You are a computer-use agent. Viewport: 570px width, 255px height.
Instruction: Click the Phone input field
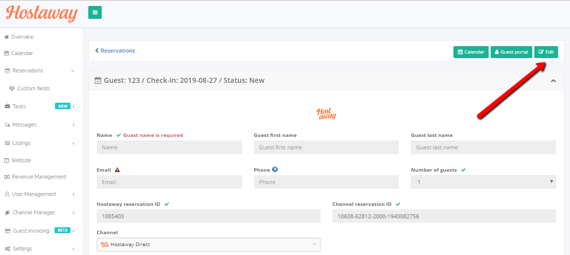(326, 182)
